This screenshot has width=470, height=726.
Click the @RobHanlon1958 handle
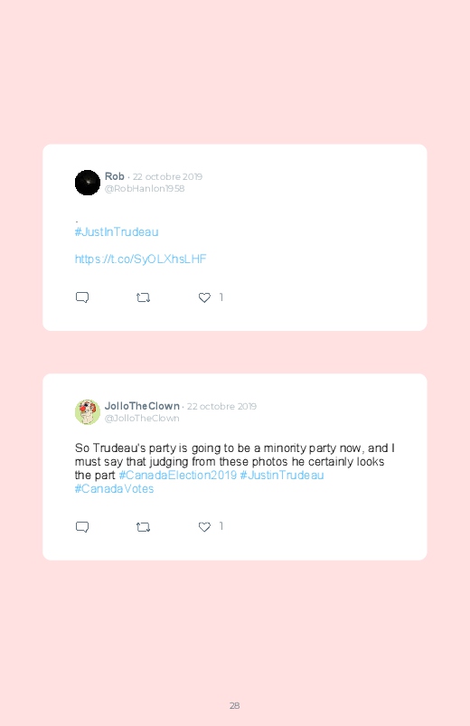(x=145, y=188)
